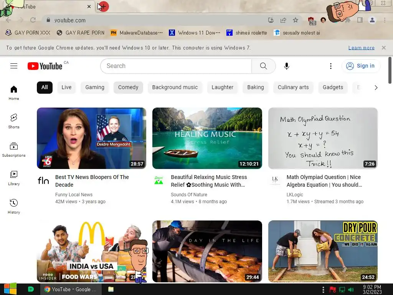Click the install app icon in address bar
Screen dimensions: 393x295
(271, 20)
